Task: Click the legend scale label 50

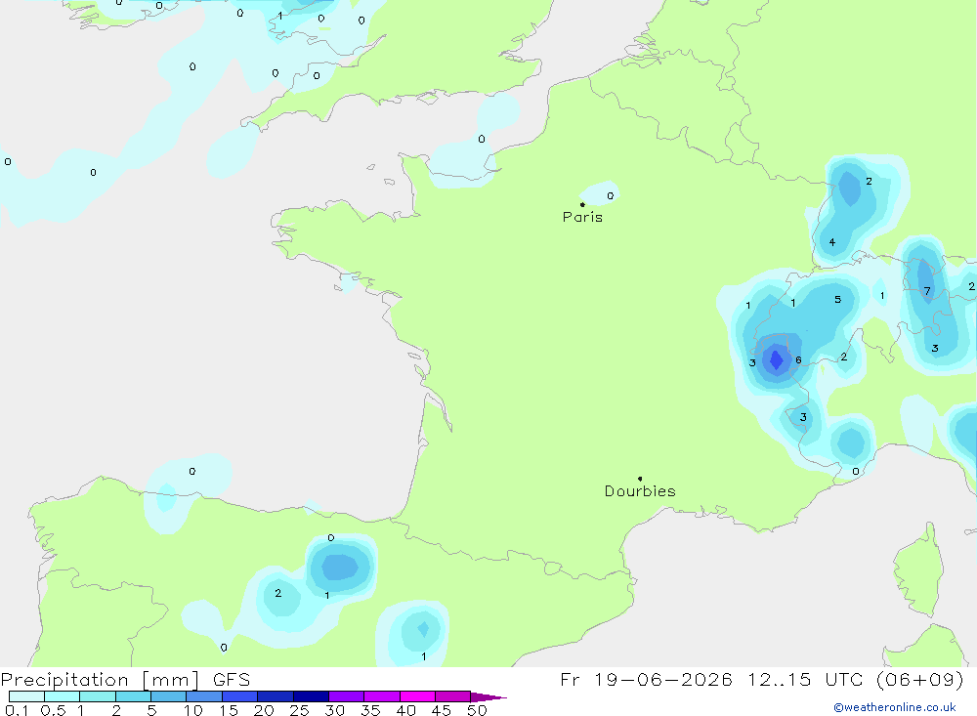Action: [477, 710]
